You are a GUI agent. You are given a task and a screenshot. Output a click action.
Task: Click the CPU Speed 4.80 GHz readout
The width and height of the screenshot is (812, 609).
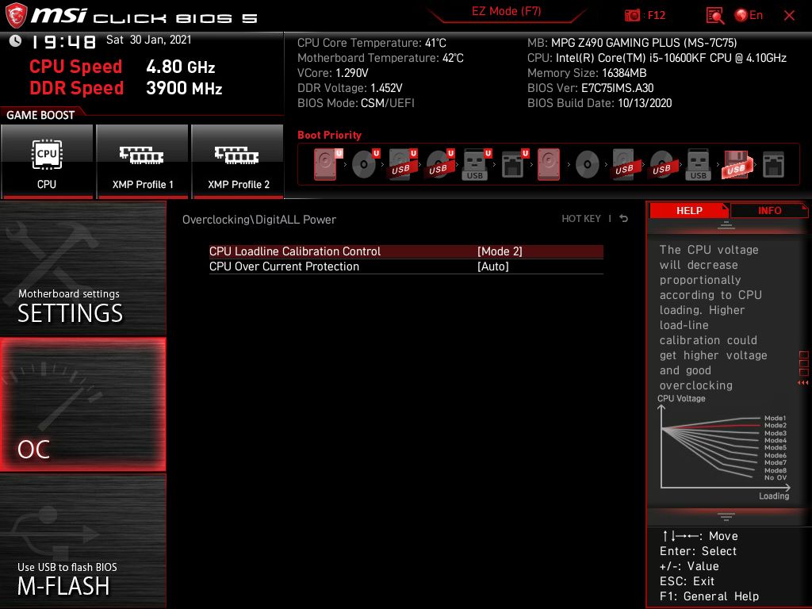point(122,67)
